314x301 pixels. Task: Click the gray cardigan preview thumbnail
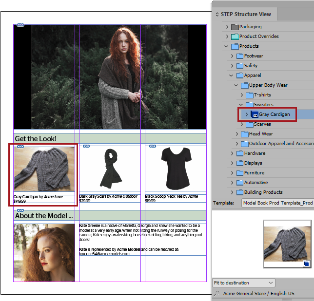point(286,243)
